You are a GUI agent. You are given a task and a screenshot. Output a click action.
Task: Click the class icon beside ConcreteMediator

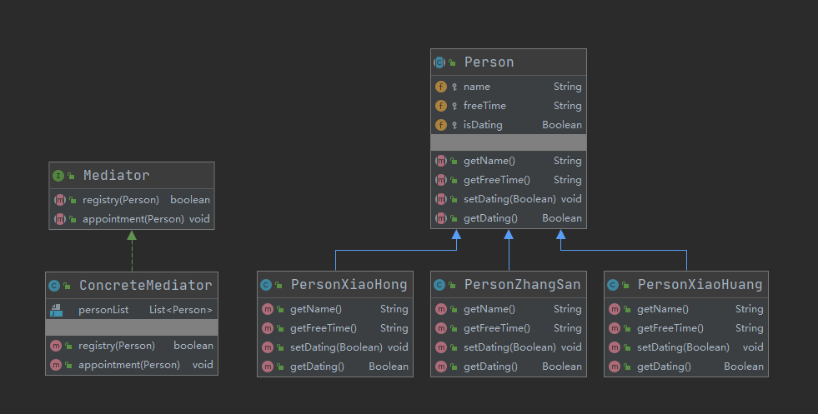pyautogui.click(x=54, y=285)
